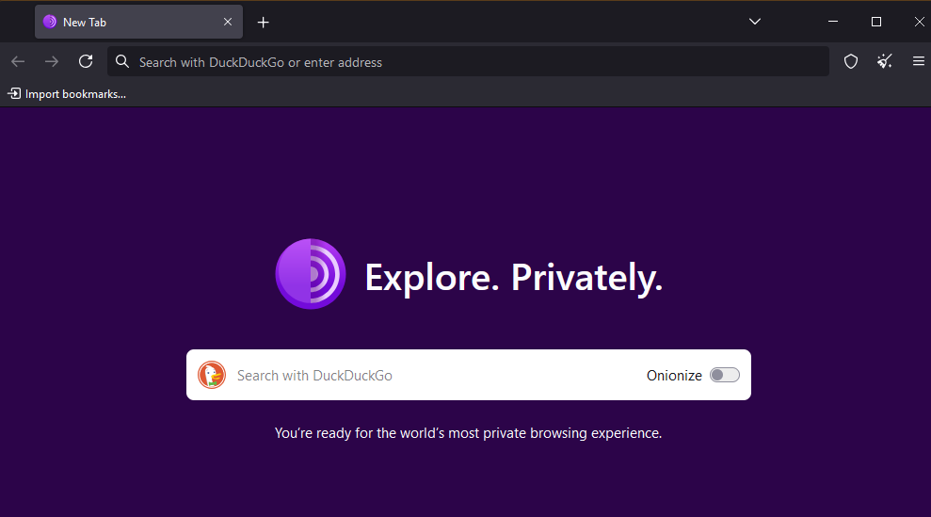Go back to previous page
This screenshot has width=931, height=517.
point(19,61)
